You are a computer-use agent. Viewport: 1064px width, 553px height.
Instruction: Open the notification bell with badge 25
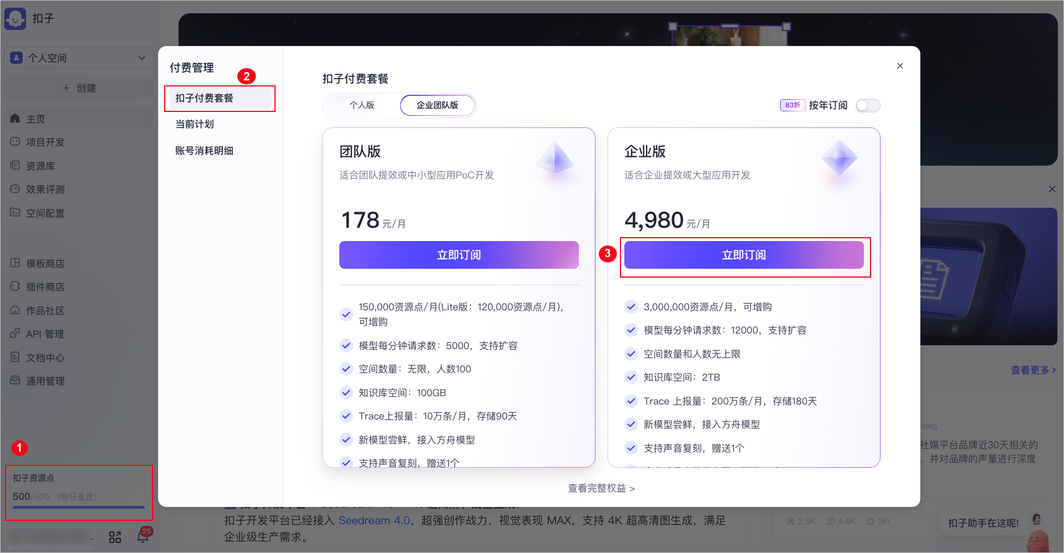coord(143,536)
